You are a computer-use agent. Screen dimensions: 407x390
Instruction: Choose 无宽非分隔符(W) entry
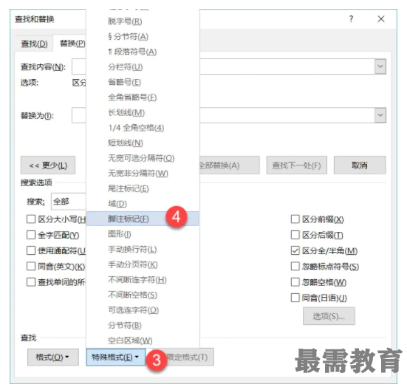click(143, 174)
